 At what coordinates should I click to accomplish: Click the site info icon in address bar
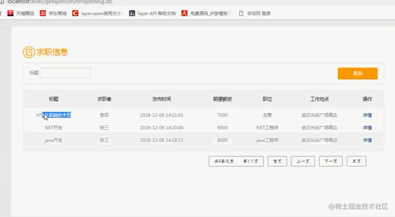coord(2,2)
